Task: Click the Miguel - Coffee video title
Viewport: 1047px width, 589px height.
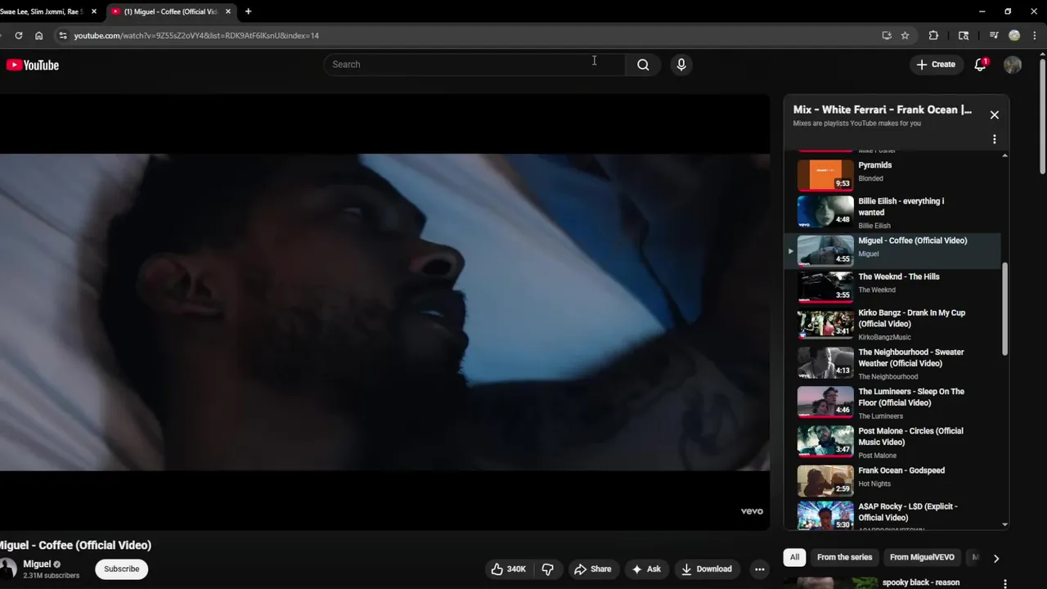Action: (x=75, y=545)
